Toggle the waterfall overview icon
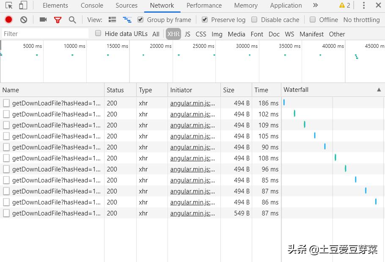The width and height of the screenshot is (385, 262). click(x=126, y=19)
